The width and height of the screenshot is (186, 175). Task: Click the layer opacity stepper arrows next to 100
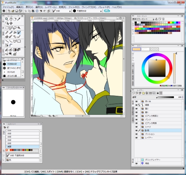pyautogui.click(x=183, y=97)
